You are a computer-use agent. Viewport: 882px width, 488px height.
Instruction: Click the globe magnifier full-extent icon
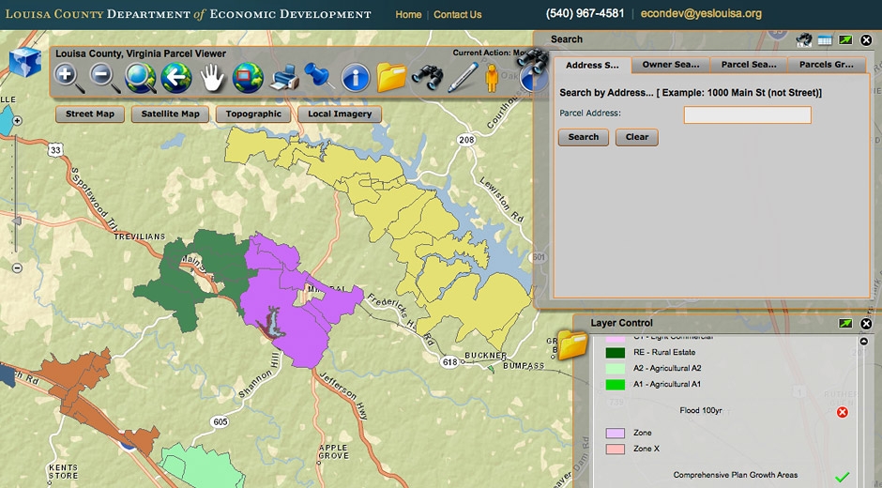pos(141,78)
